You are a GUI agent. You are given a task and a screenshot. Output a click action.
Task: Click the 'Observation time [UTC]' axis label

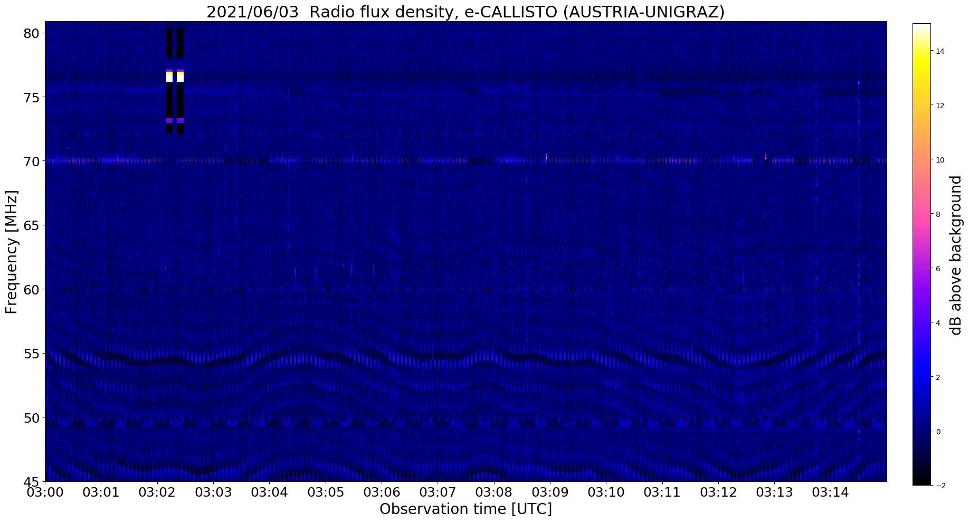click(x=465, y=509)
